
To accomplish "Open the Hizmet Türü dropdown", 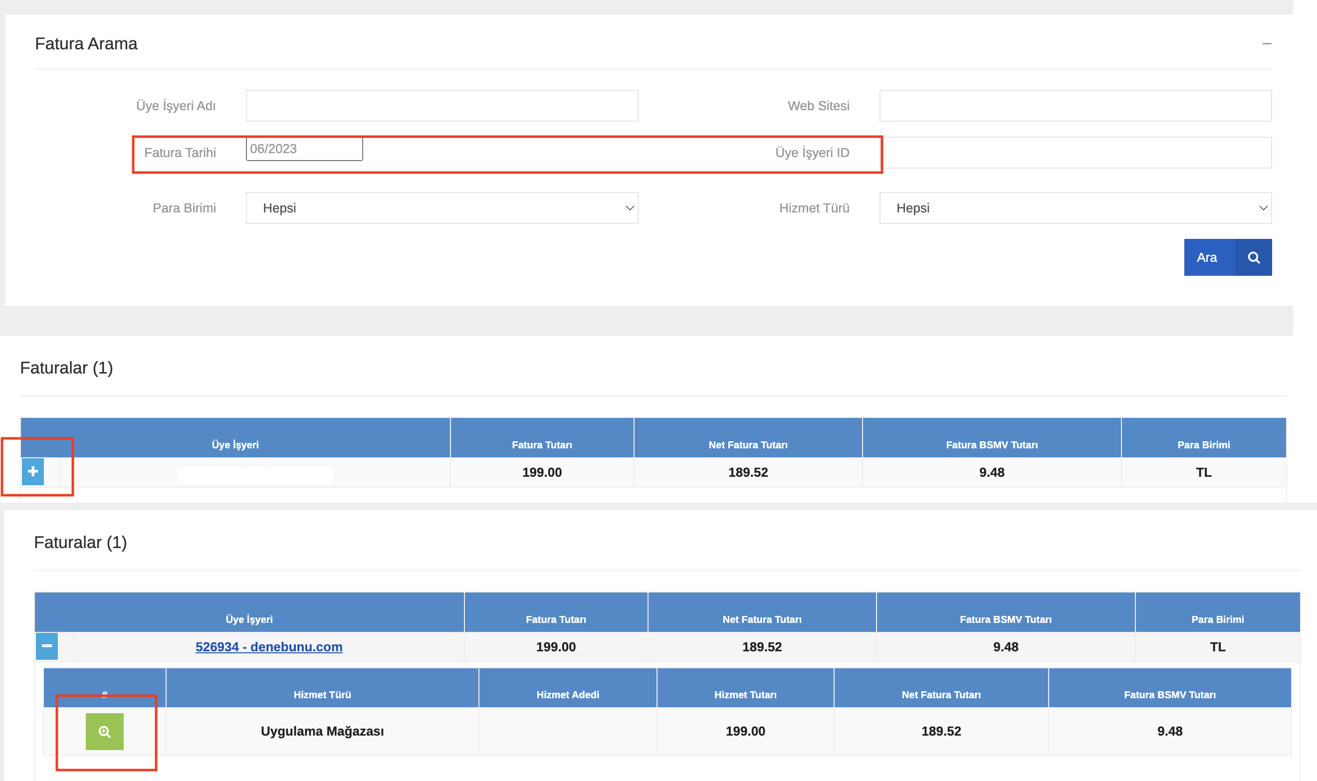I will coord(1075,208).
